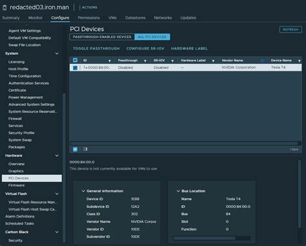Viewport: 306px width, 246px height.
Task: Select the Configure tab
Action: tap(60, 18)
